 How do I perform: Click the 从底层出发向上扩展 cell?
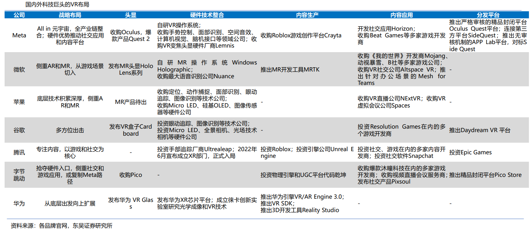click(x=70, y=203)
